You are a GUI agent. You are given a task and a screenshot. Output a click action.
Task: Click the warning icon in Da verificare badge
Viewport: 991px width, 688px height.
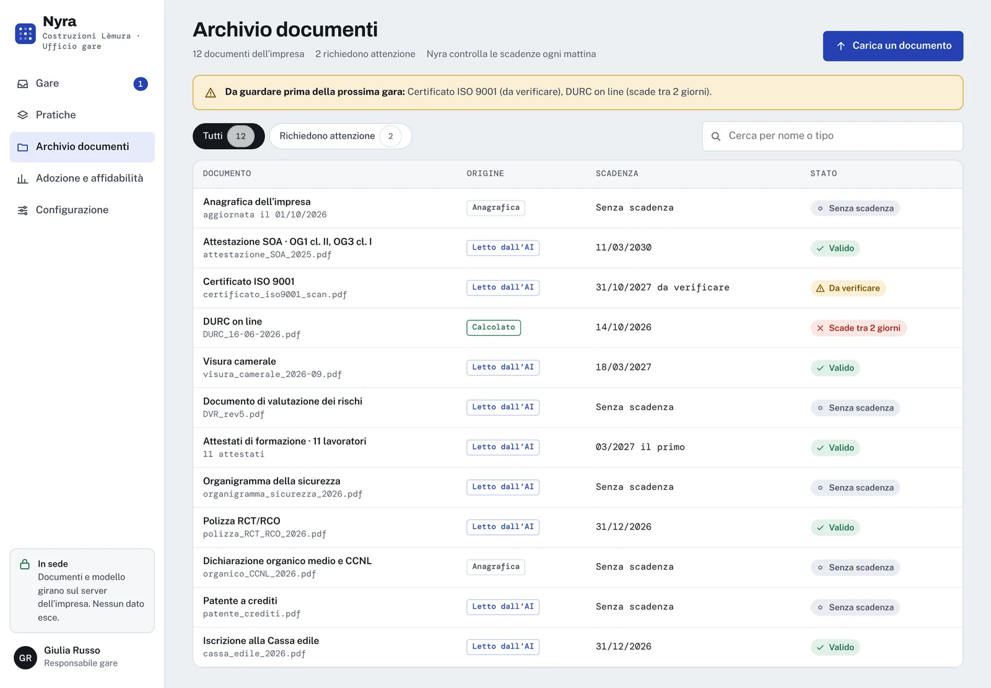pos(820,288)
